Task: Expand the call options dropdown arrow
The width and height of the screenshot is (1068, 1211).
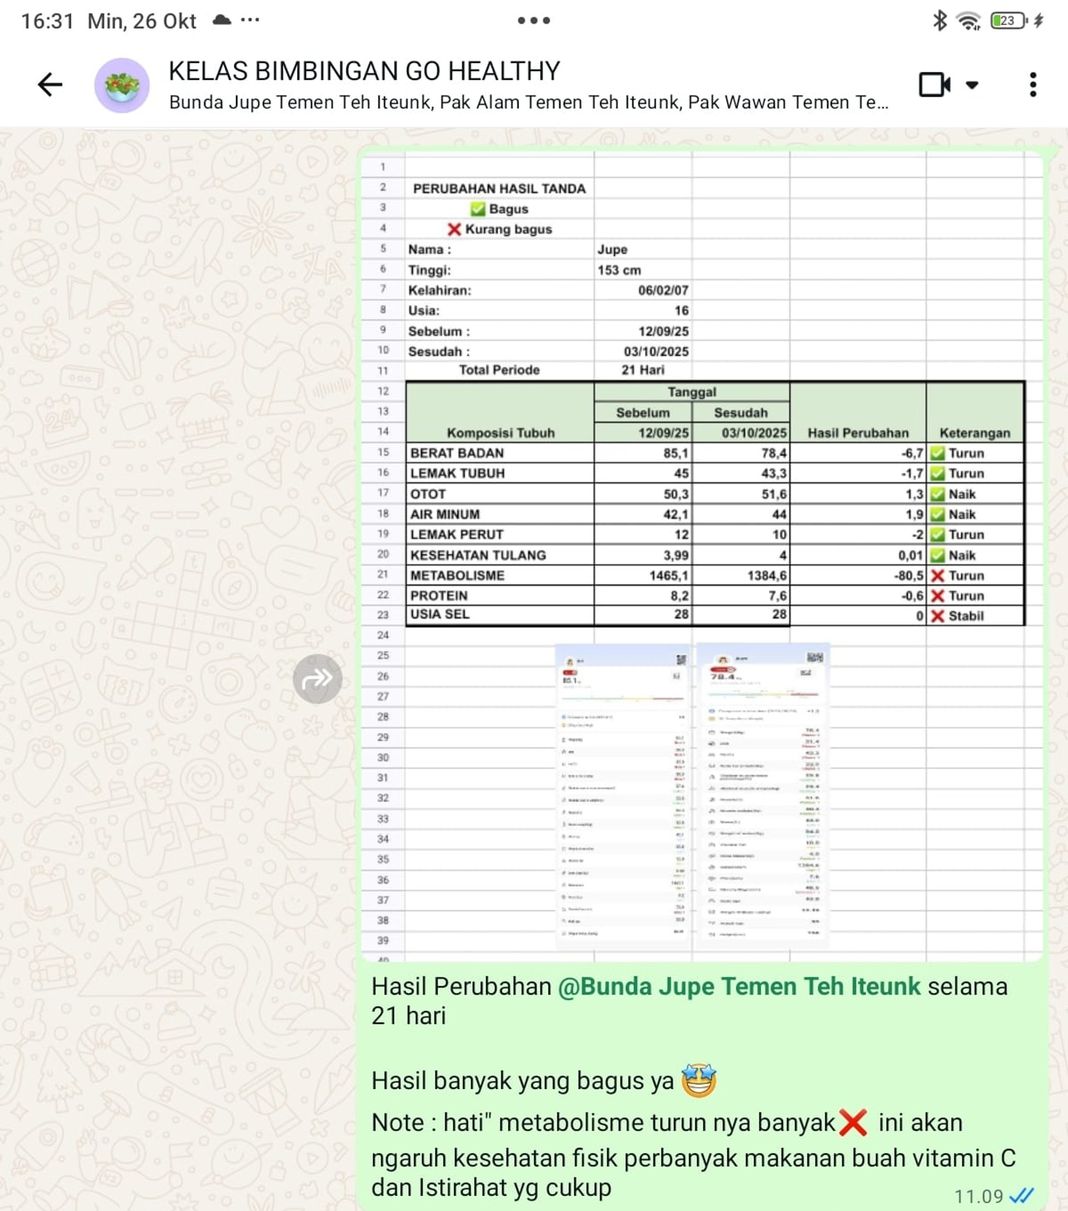Action: 972,85
